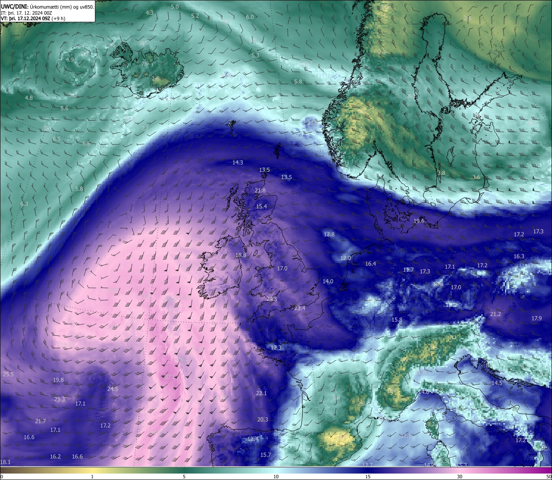The image size is (552, 480).
Task: Click the 3.6 value over the Baltic
Action: pyautogui.click(x=476, y=177)
